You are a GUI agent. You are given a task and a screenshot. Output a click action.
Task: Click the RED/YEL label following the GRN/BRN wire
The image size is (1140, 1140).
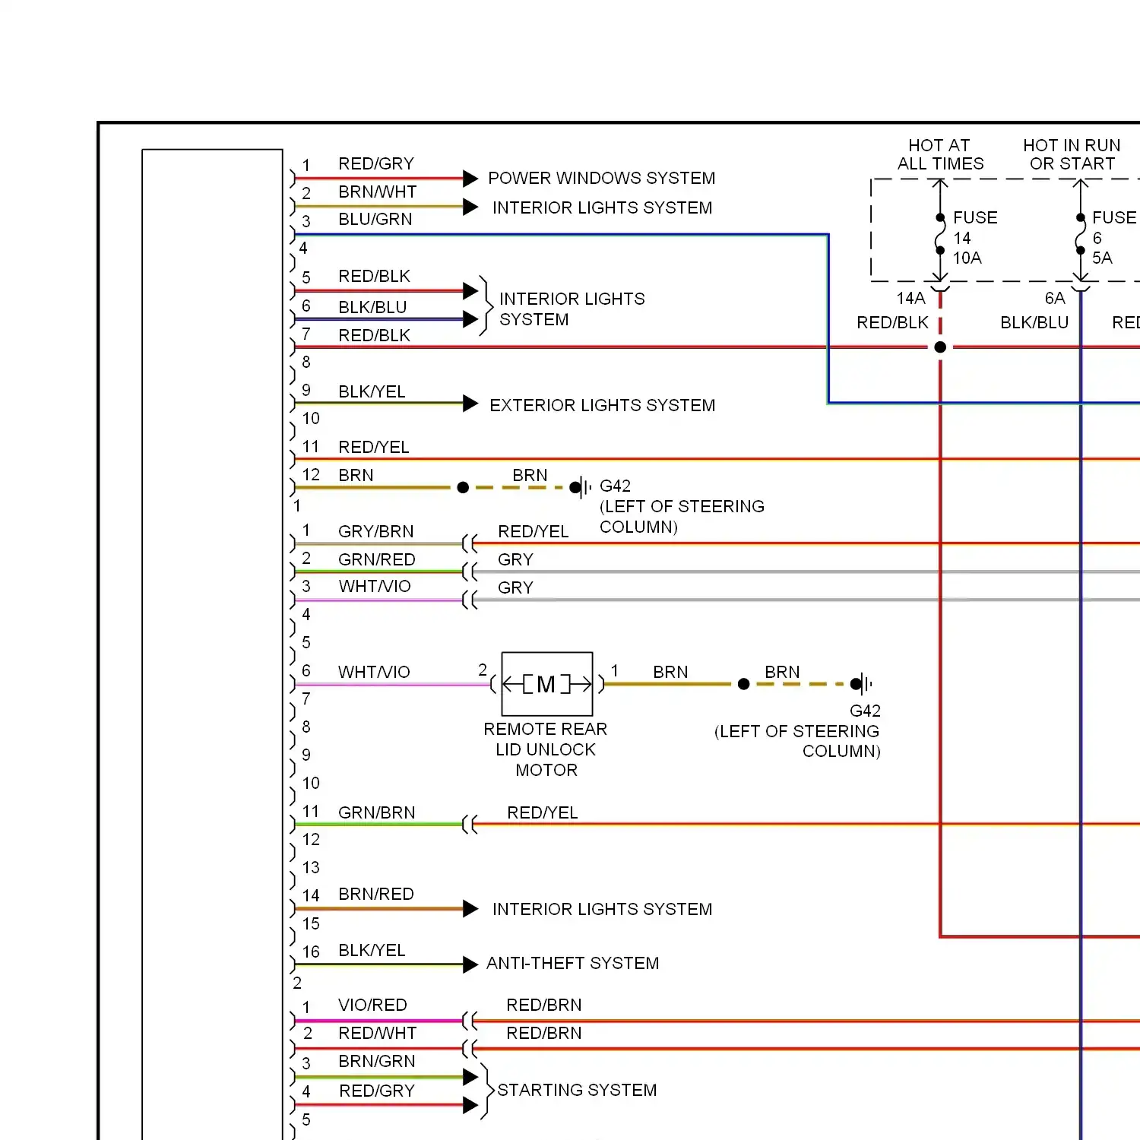pyautogui.click(x=542, y=812)
